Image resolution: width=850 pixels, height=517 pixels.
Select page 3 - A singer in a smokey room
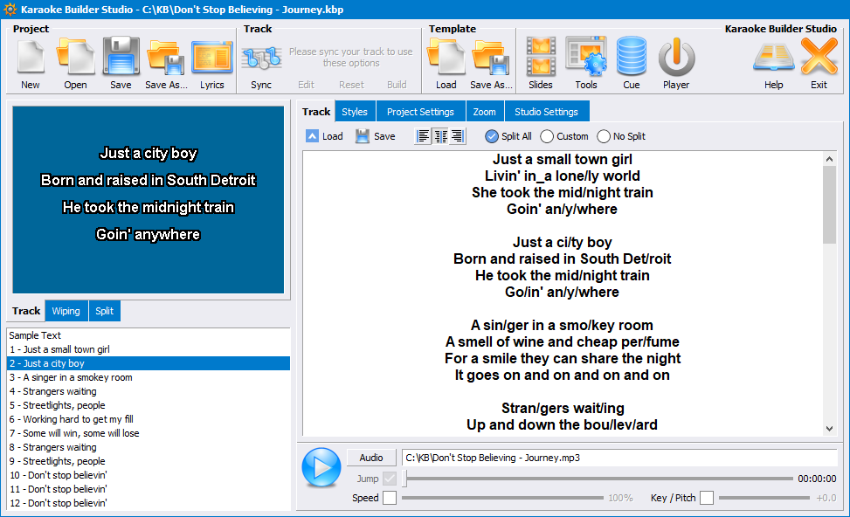point(148,377)
